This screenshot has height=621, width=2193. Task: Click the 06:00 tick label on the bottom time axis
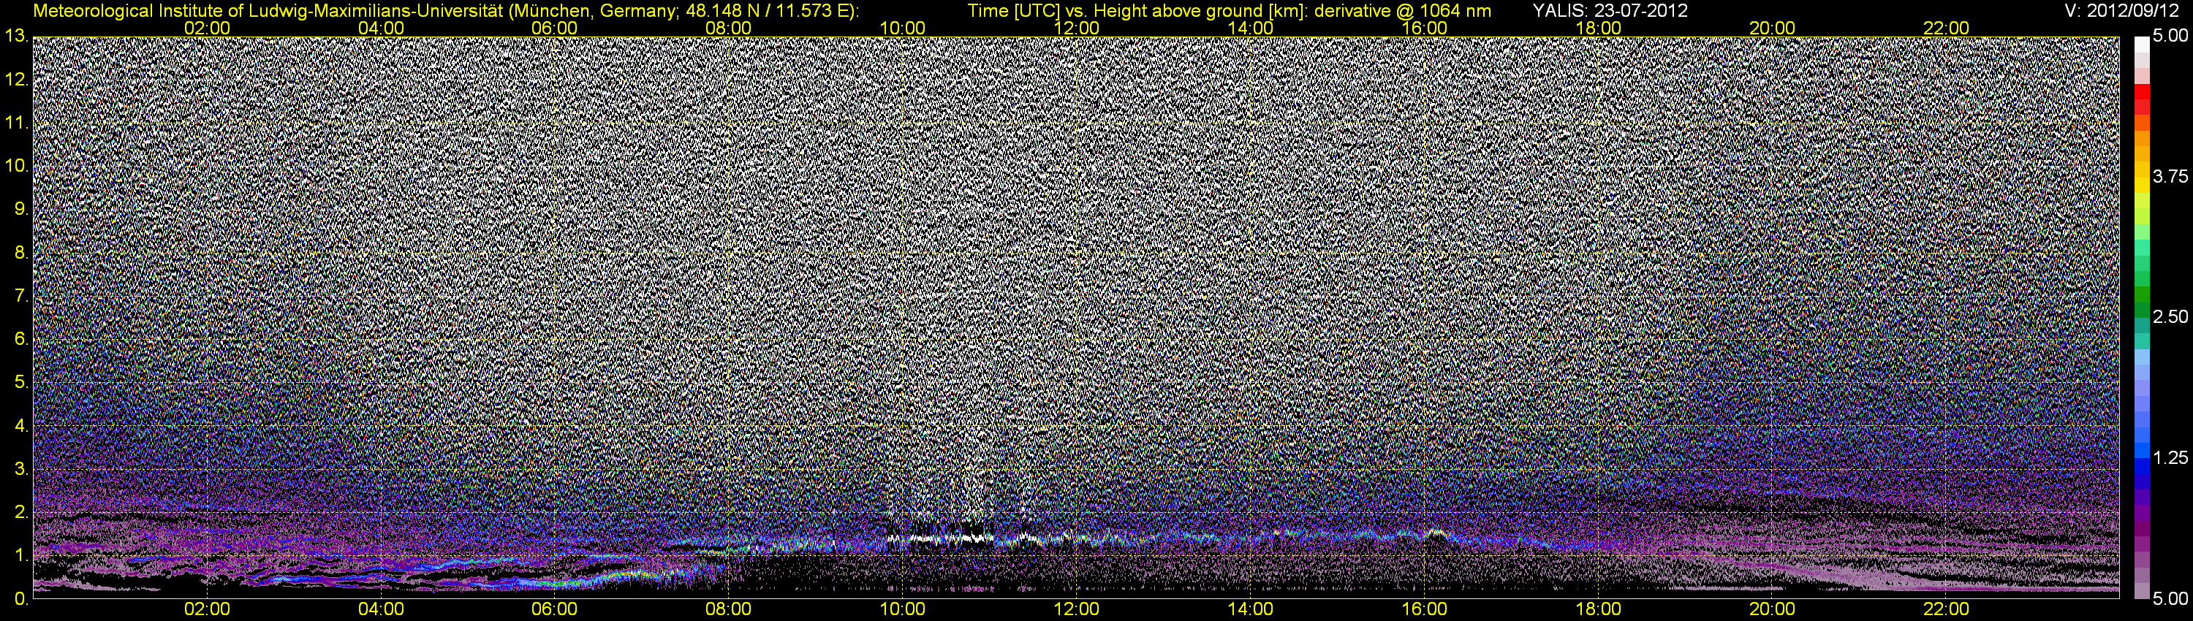click(x=554, y=610)
